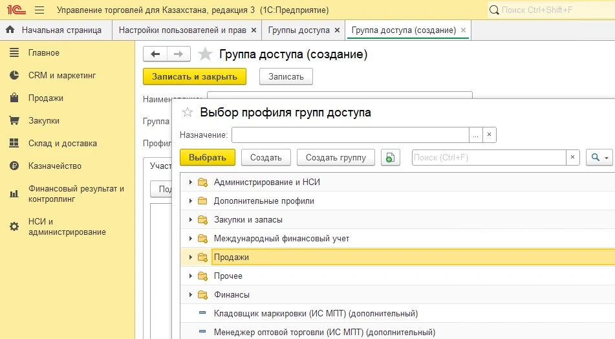Image resolution: width=615 pixels, height=339 pixels.
Task: Open CRM и маркетинг section
Action: click(62, 75)
